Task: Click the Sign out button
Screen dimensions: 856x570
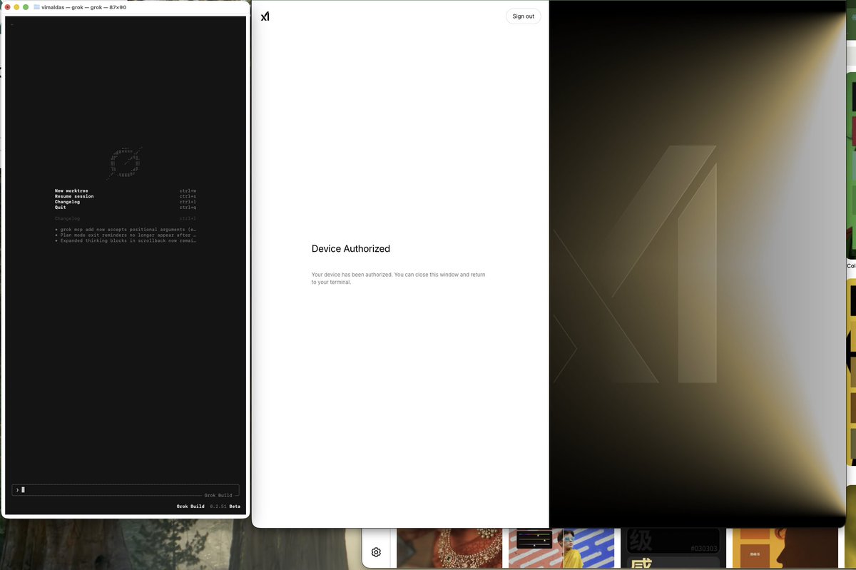Action: 523,16
